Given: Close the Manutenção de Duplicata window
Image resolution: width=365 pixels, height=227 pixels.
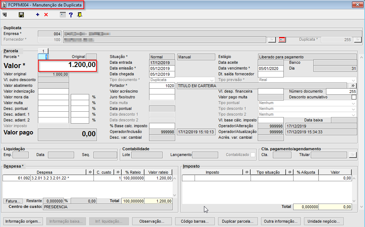Looking at the screenshot, I should [x=357, y=5].
